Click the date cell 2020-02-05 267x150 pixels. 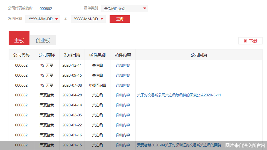tap(72, 115)
